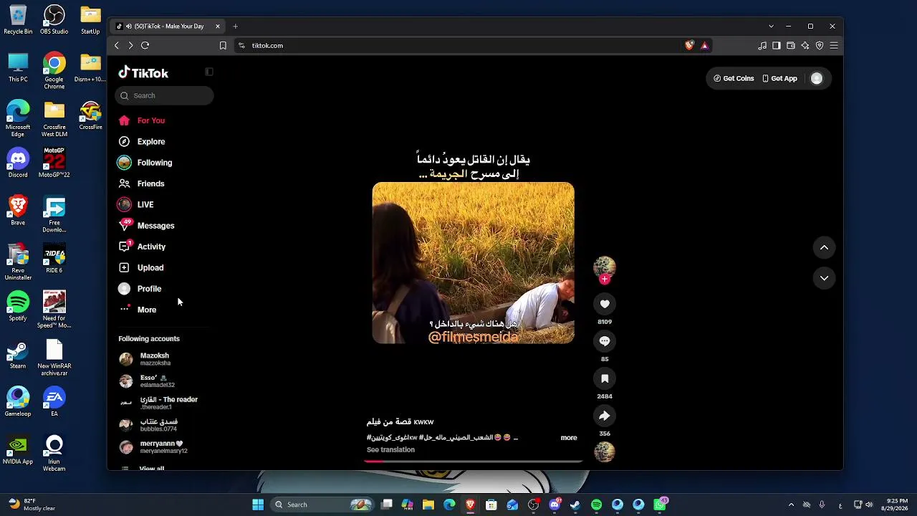Open Brave Shields lion icon in address bar
Viewport: 917px width, 516px height.
click(x=690, y=45)
